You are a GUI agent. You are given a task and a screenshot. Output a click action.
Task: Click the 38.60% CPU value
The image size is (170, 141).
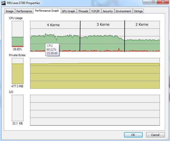[17, 49]
